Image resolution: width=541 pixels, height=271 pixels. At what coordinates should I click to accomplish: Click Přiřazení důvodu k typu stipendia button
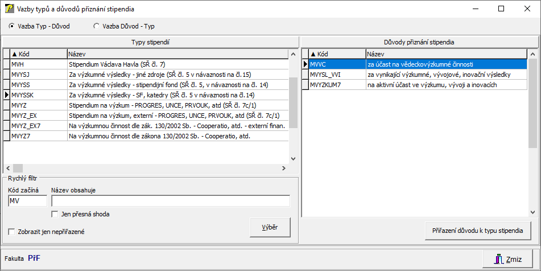pyautogui.click(x=477, y=230)
